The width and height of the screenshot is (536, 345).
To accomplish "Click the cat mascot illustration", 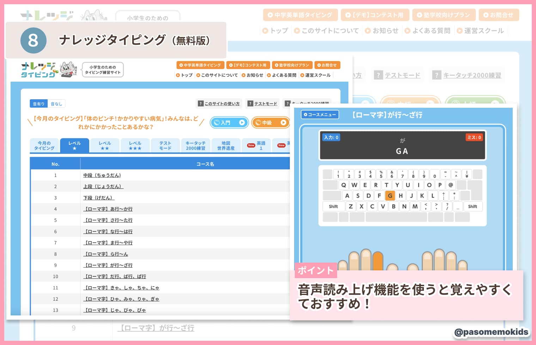I will tap(68, 69).
